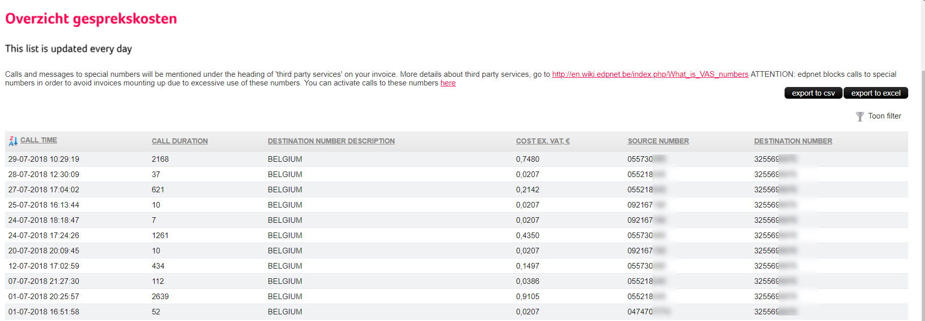Viewport: 925px width, 321px height.
Task: Click the 01-07-2018 20:25:57 call entry
Action: pos(44,297)
